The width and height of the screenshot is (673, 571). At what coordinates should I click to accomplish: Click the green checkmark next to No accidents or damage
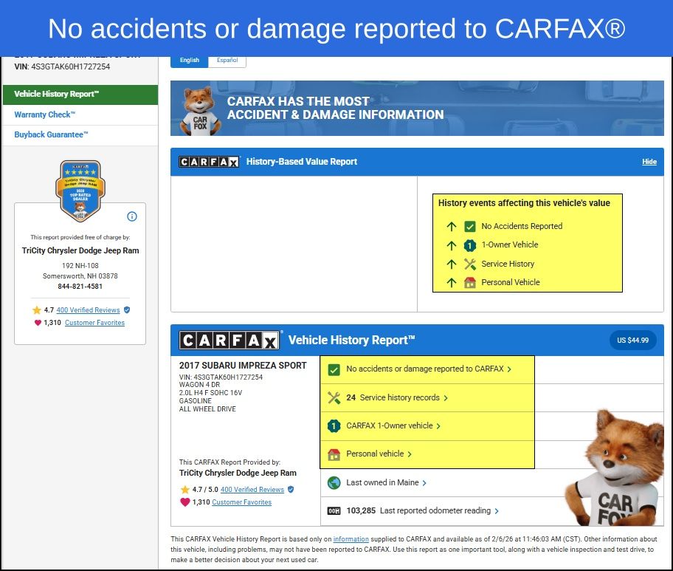point(334,369)
